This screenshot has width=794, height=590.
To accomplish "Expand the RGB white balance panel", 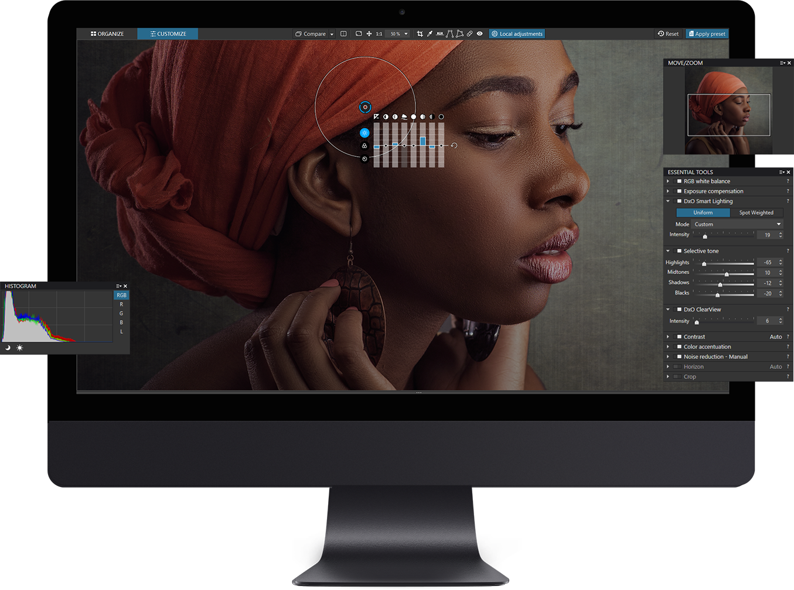I will pyautogui.click(x=667, y=181).
